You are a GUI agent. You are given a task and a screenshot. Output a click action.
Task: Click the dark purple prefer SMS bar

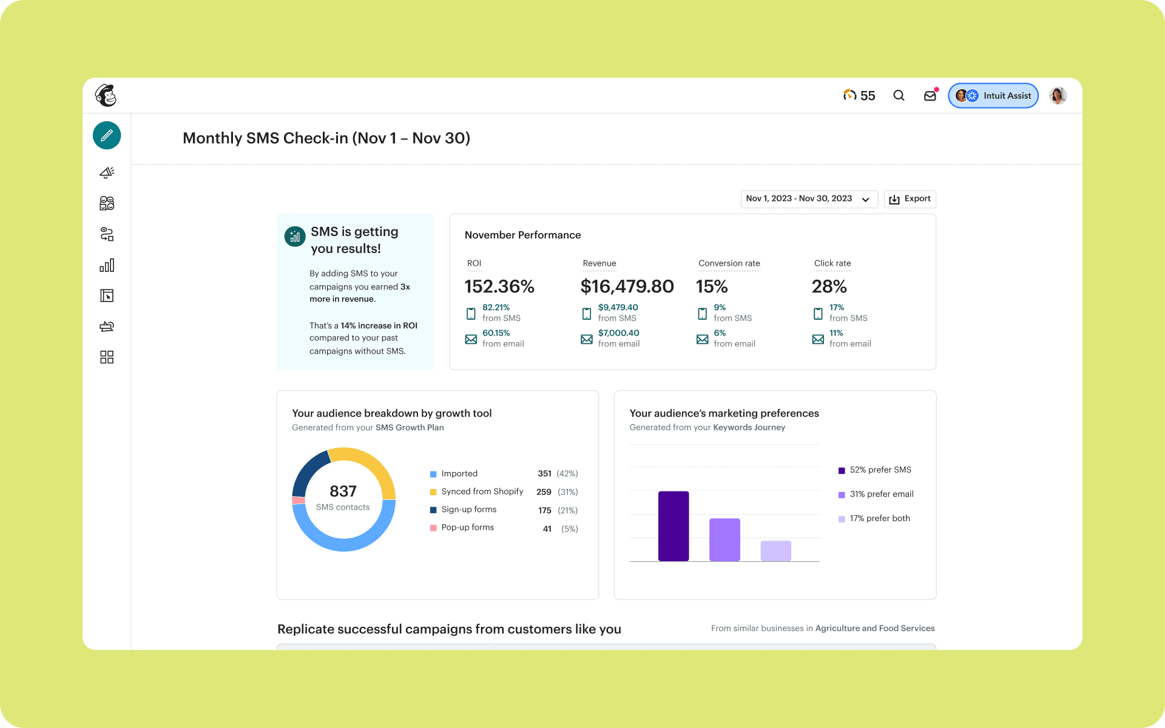point(673,526)
